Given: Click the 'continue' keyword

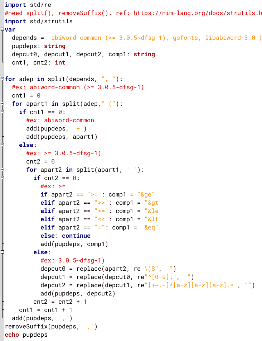Looking at the screenshot, I should [76, 236].
